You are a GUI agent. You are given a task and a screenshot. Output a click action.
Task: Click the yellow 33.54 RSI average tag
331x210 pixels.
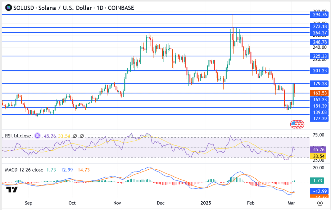(x=318, y=156)
